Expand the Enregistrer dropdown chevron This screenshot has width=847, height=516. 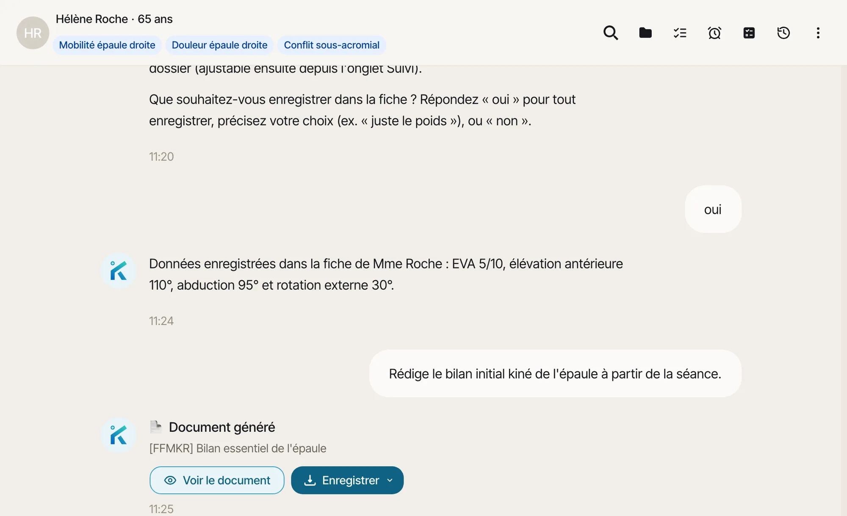[390, 480]
